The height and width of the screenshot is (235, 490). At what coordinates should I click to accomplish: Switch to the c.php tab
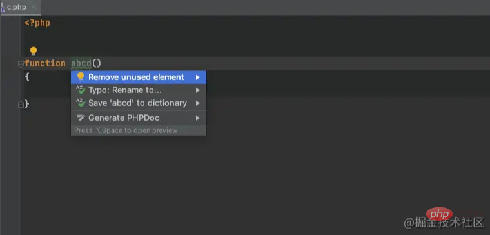coord(17,8)
